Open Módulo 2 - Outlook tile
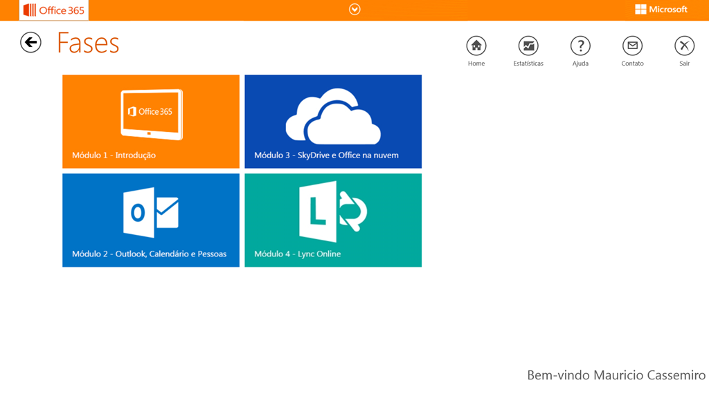 (x=151, y=220)
